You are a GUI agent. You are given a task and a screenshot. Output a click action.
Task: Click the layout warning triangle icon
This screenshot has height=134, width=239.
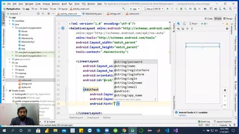pos(227,24)
